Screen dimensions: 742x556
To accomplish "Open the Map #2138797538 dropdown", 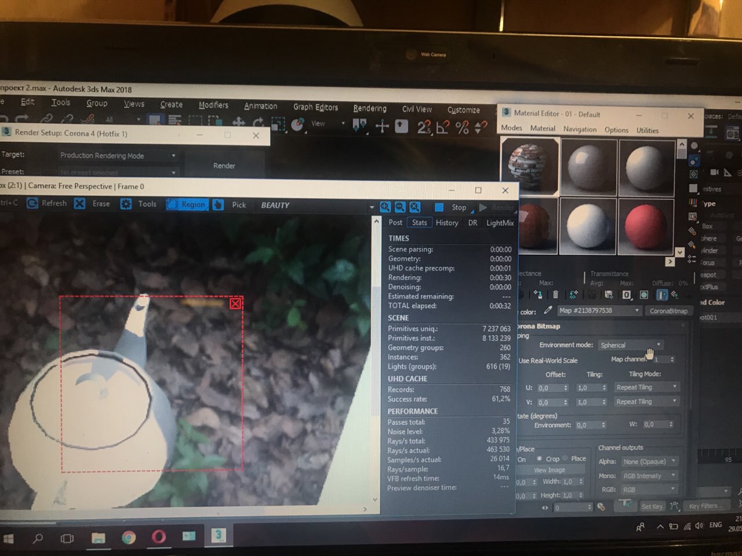I will tap(599, 310).
